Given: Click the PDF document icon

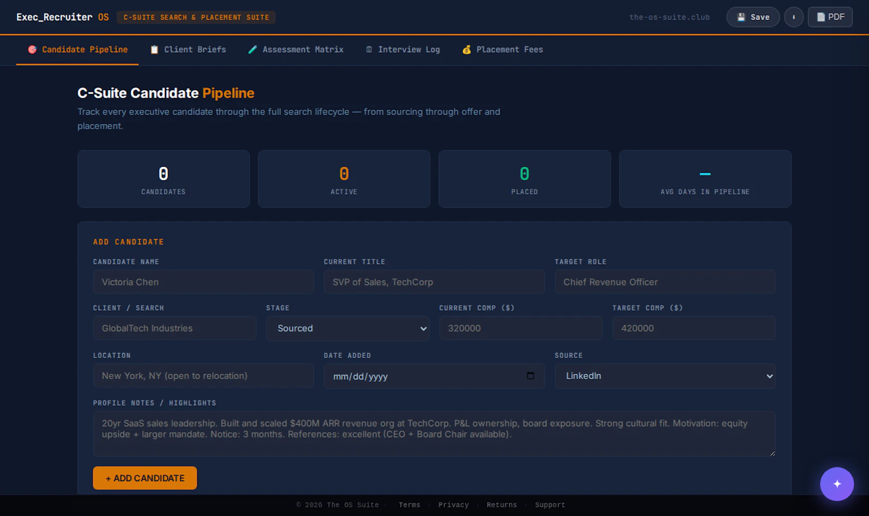Looking at the screenshot, I should tap(821, 17).
